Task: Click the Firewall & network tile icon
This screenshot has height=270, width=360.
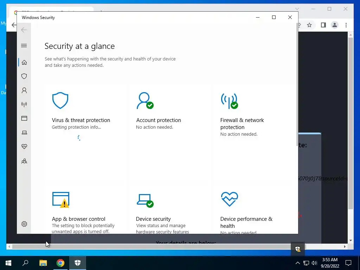Action: 229,101
